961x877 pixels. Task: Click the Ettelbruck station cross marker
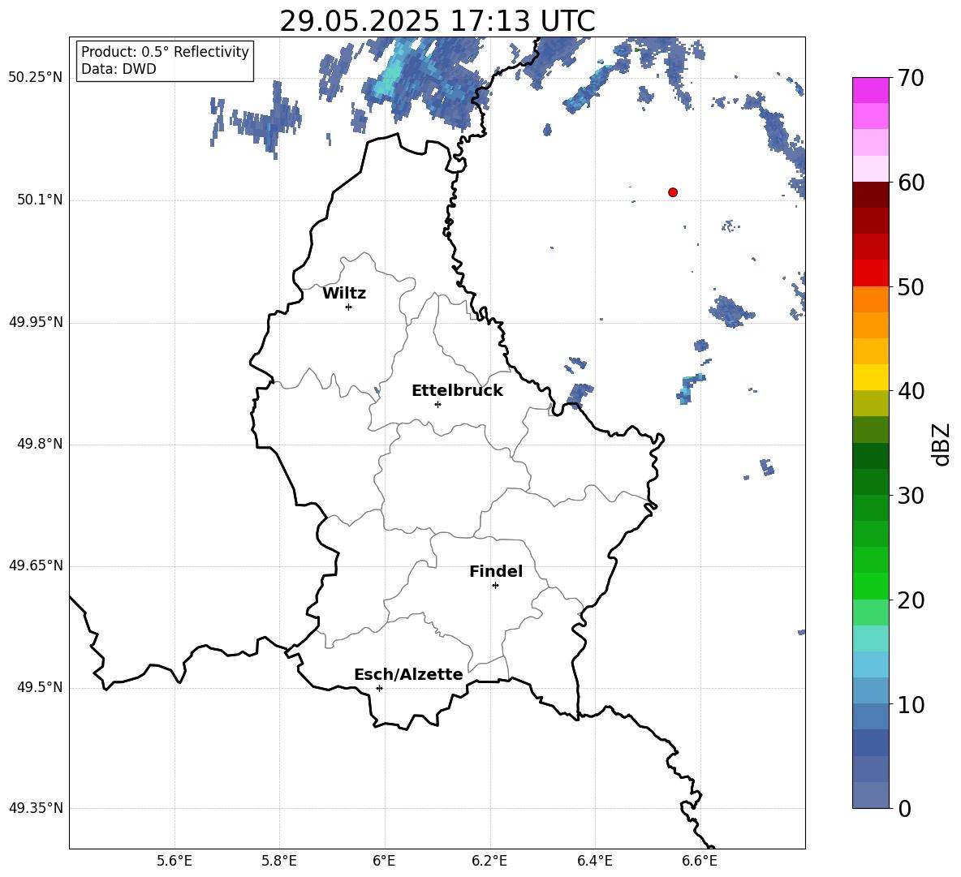(437, 404)
